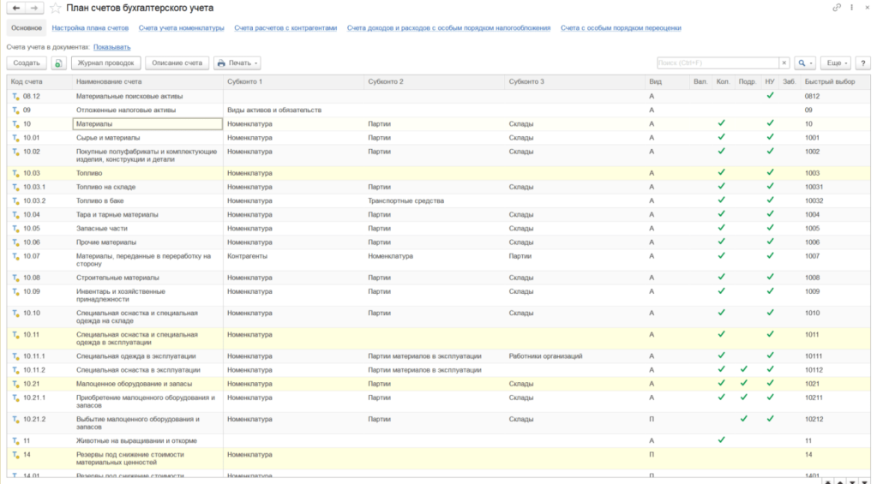Click the account icon in row 10.03
Screen dimensions: 877x484
click(x=15, y=173)
